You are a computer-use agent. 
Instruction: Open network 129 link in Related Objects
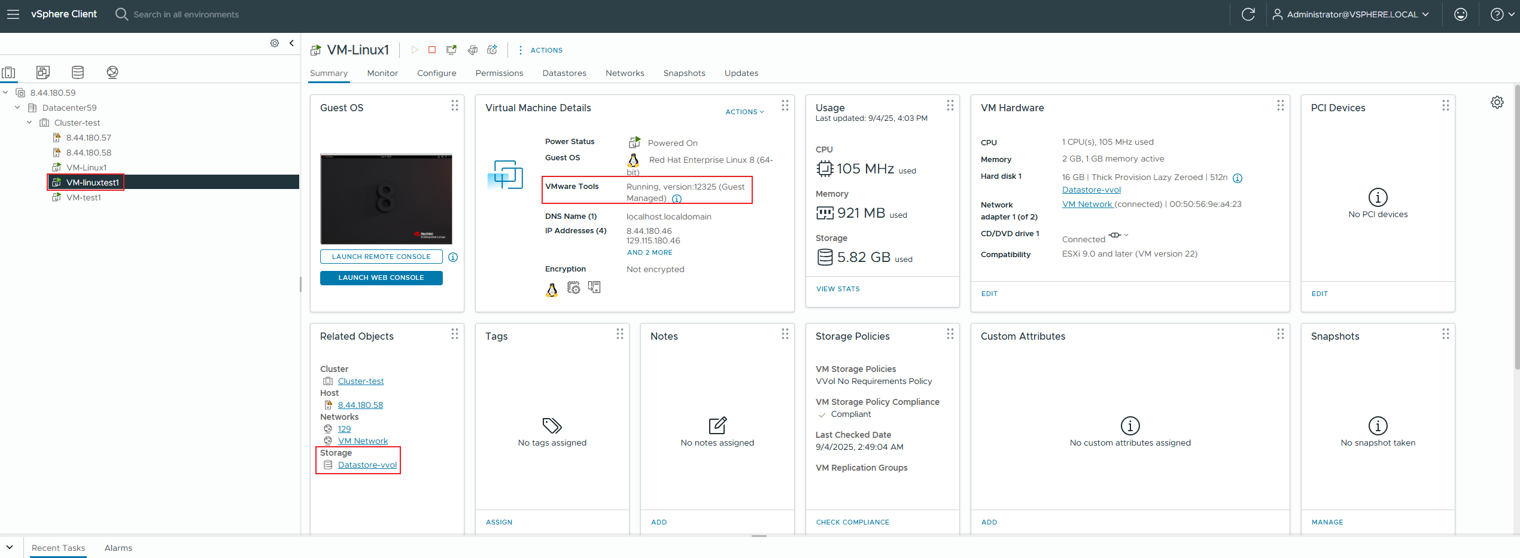[344, 429]
